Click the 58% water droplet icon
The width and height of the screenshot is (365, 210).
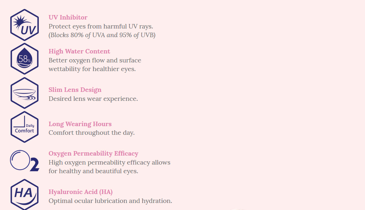pos(24,59)
